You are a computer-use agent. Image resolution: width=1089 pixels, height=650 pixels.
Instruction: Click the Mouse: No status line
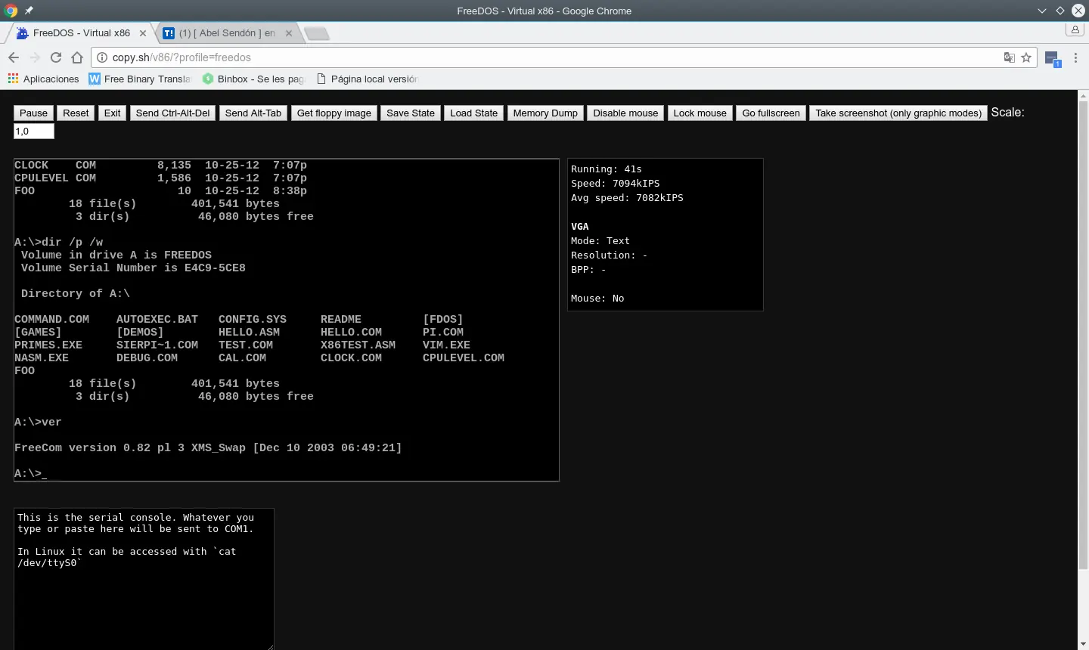pyautogui.click(x=597, y=299)
